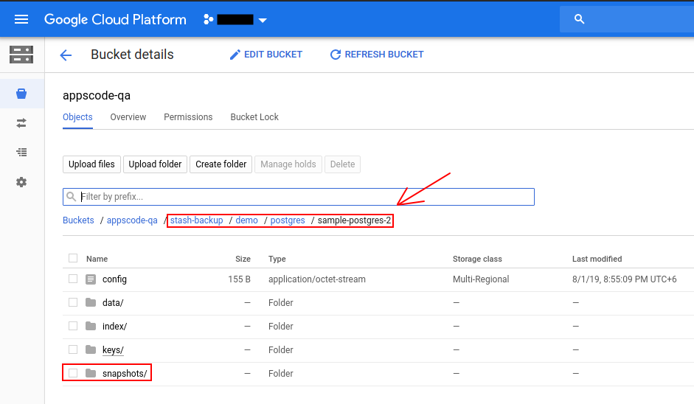The height and width of the screenshot is (404, 694).
Task: Click the pencil icon for Edit Bucket
Action: [x=235, y=55]
